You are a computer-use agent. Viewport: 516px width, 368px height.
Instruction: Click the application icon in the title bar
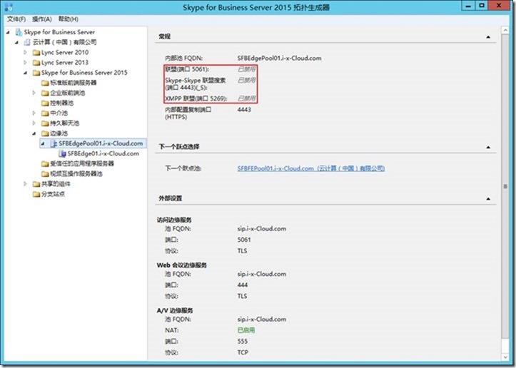9,6
